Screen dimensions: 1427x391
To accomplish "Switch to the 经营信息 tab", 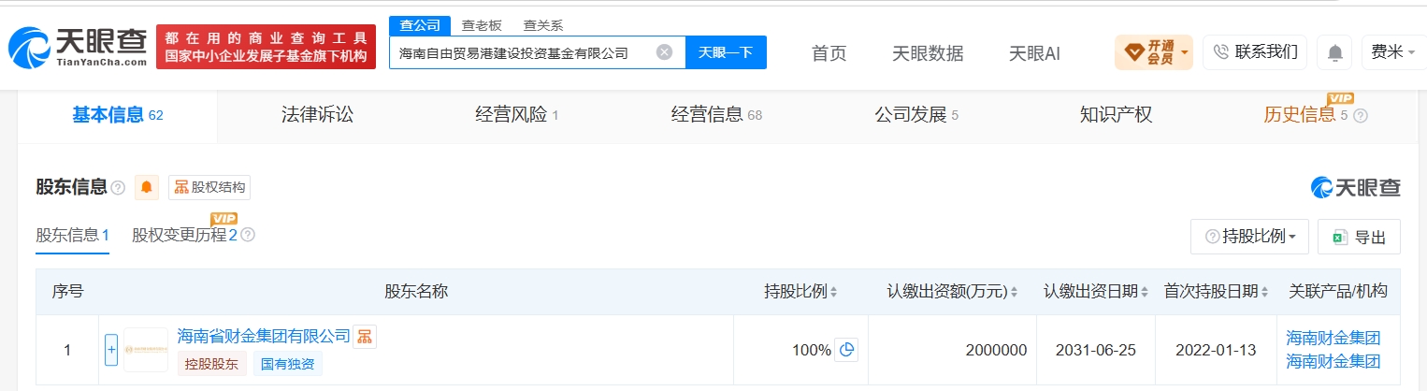I will click(716, 115).
